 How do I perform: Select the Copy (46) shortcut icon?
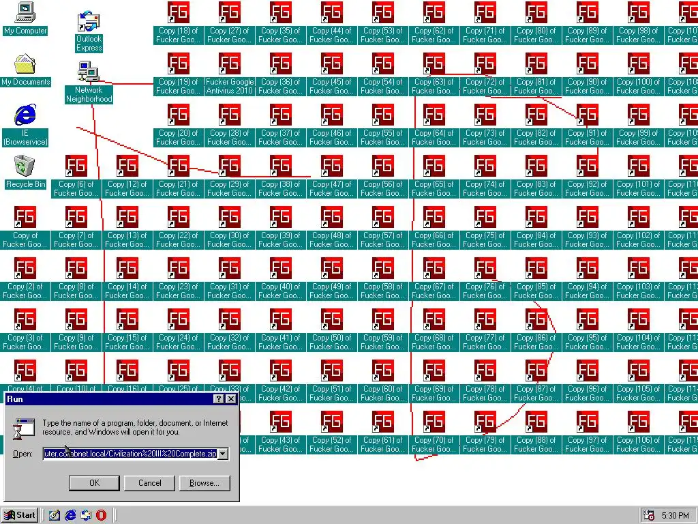tap(332, 126)
